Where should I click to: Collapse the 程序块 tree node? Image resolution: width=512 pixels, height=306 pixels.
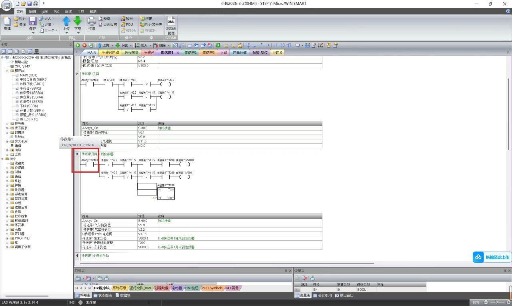pyautogui.click(x=7, y=70)
